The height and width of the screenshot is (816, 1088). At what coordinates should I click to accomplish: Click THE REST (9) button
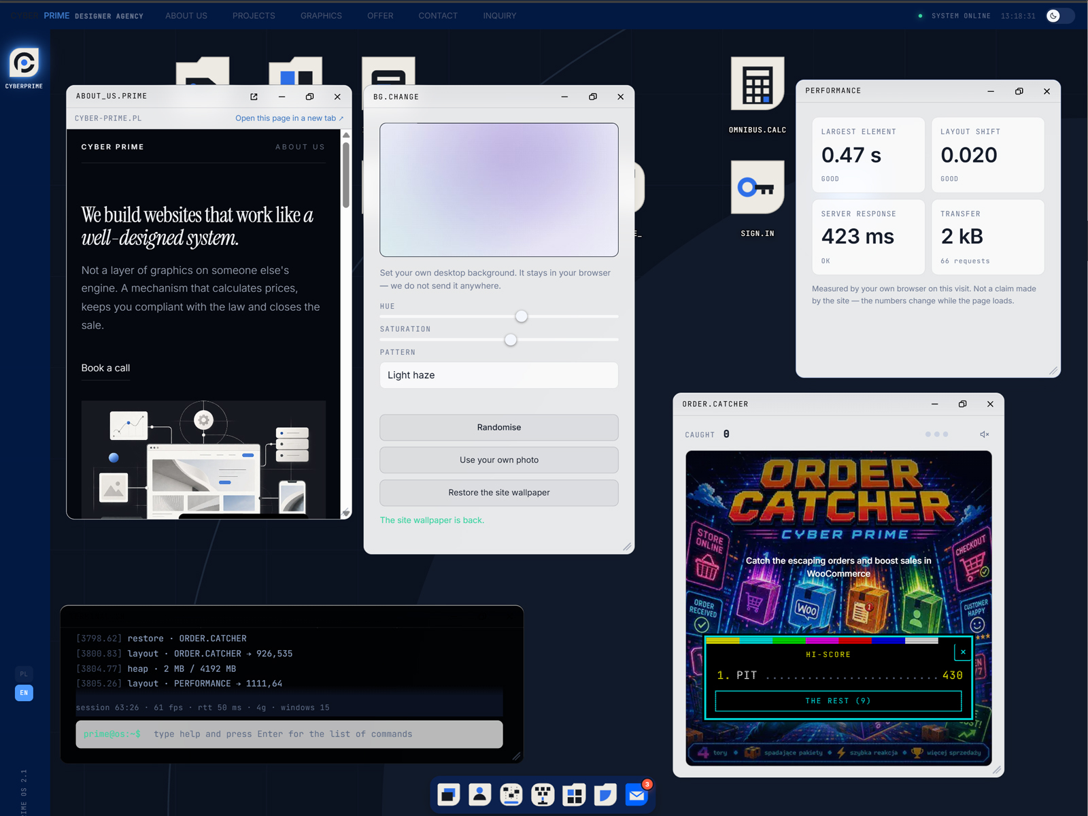click(x=838, y=701)
